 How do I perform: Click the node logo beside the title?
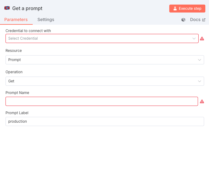click(x=7, y=8)
